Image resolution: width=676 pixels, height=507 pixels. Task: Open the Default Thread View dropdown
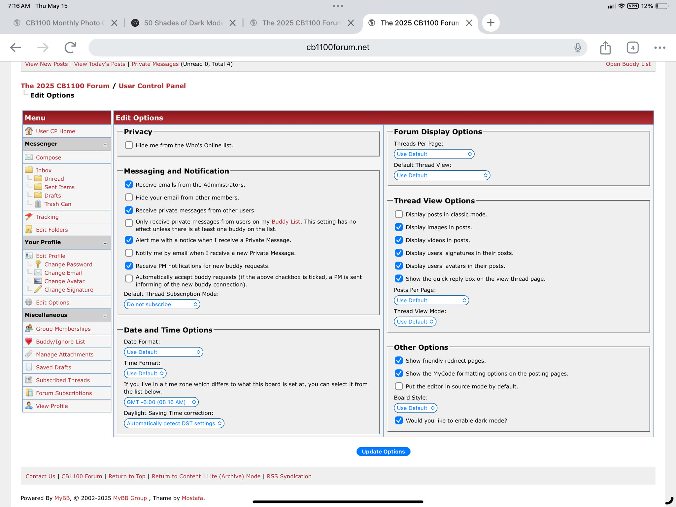(442, 175)
